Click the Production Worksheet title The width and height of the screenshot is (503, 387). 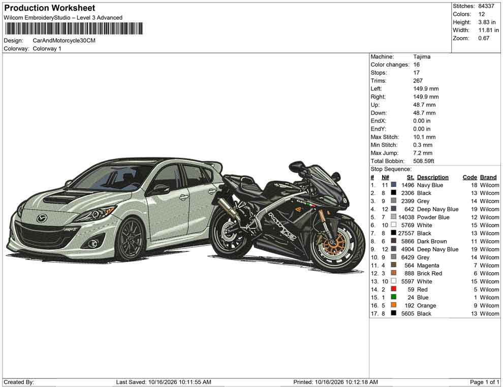click(50, 8)
